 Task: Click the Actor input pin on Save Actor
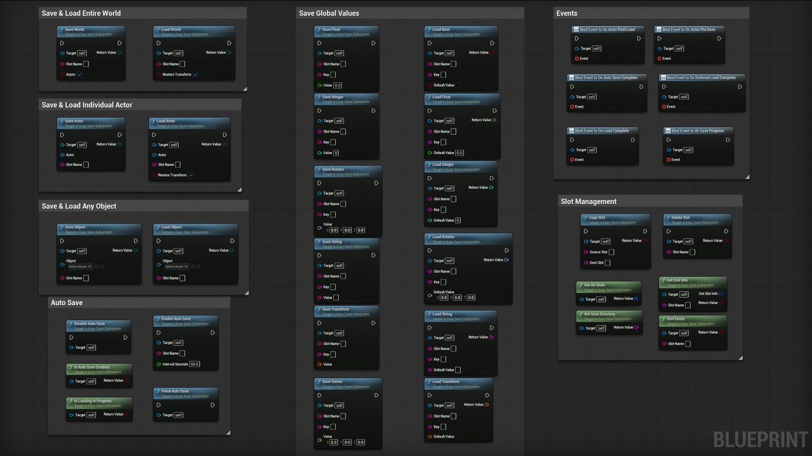tap(63, 155)
